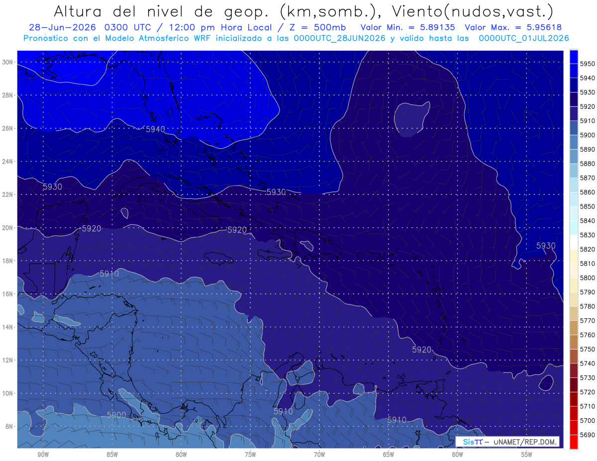Click the 5920 contour label near 12N 63W
The height and width of the screenshot is (461, 597).
click(422, 350)
